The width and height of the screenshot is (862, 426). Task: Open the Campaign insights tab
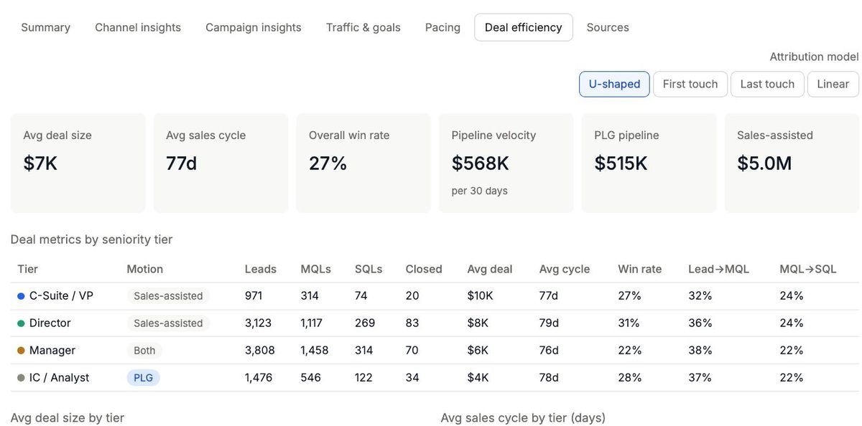pyautogui.click(x=254, y=27)
